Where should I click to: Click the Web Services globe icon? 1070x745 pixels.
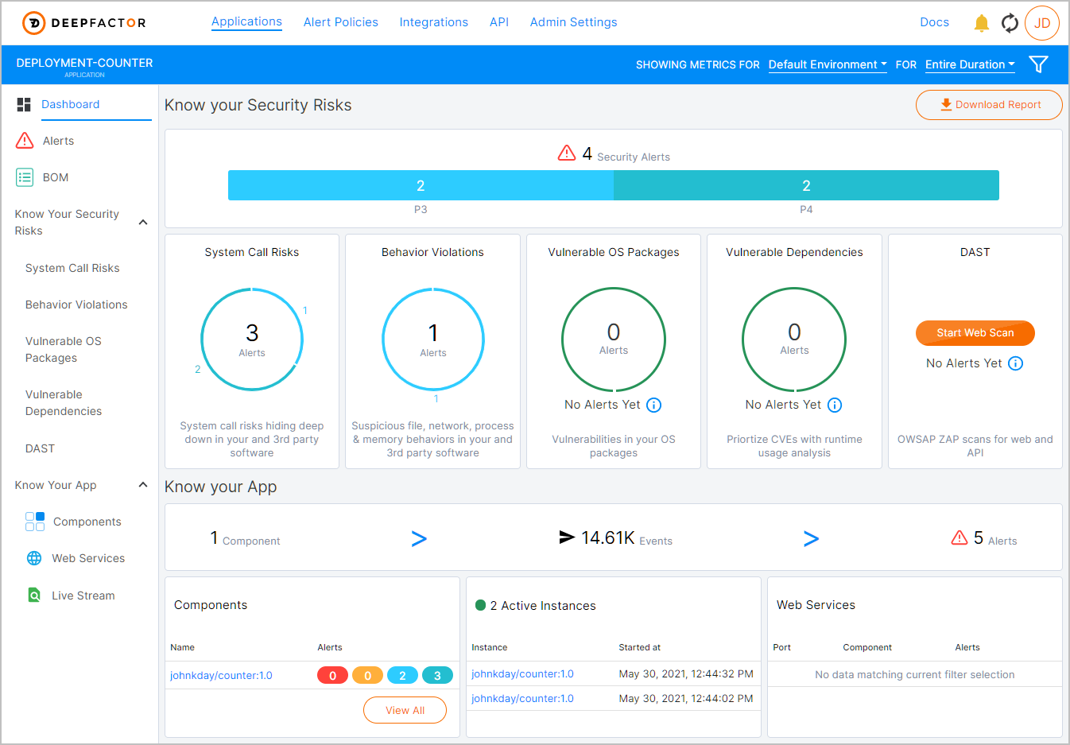pyautogui.click(x=34, y=558)
